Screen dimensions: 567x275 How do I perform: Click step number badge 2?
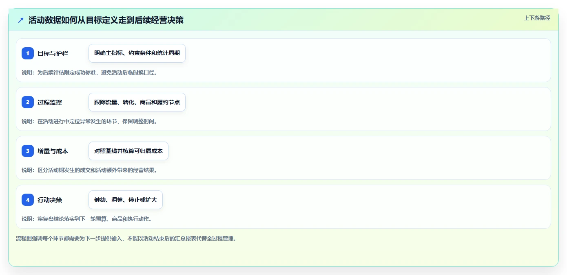(x=28, y=102)
